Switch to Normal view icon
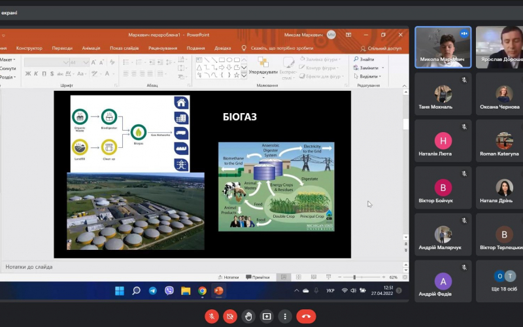The image size is (523, 327). [284, 277]
